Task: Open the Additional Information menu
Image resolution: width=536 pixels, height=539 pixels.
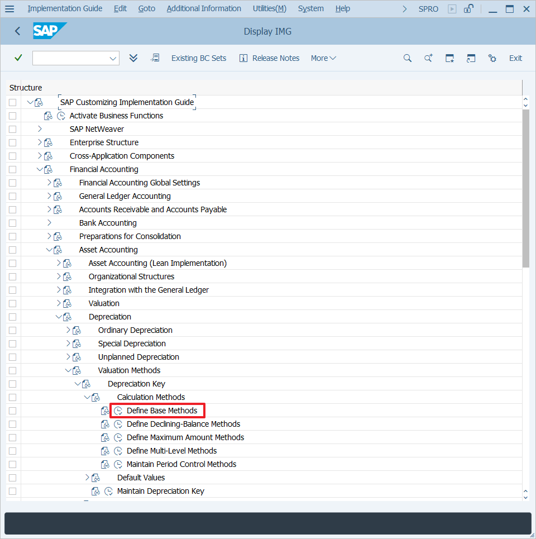Action: pos(204,8)
